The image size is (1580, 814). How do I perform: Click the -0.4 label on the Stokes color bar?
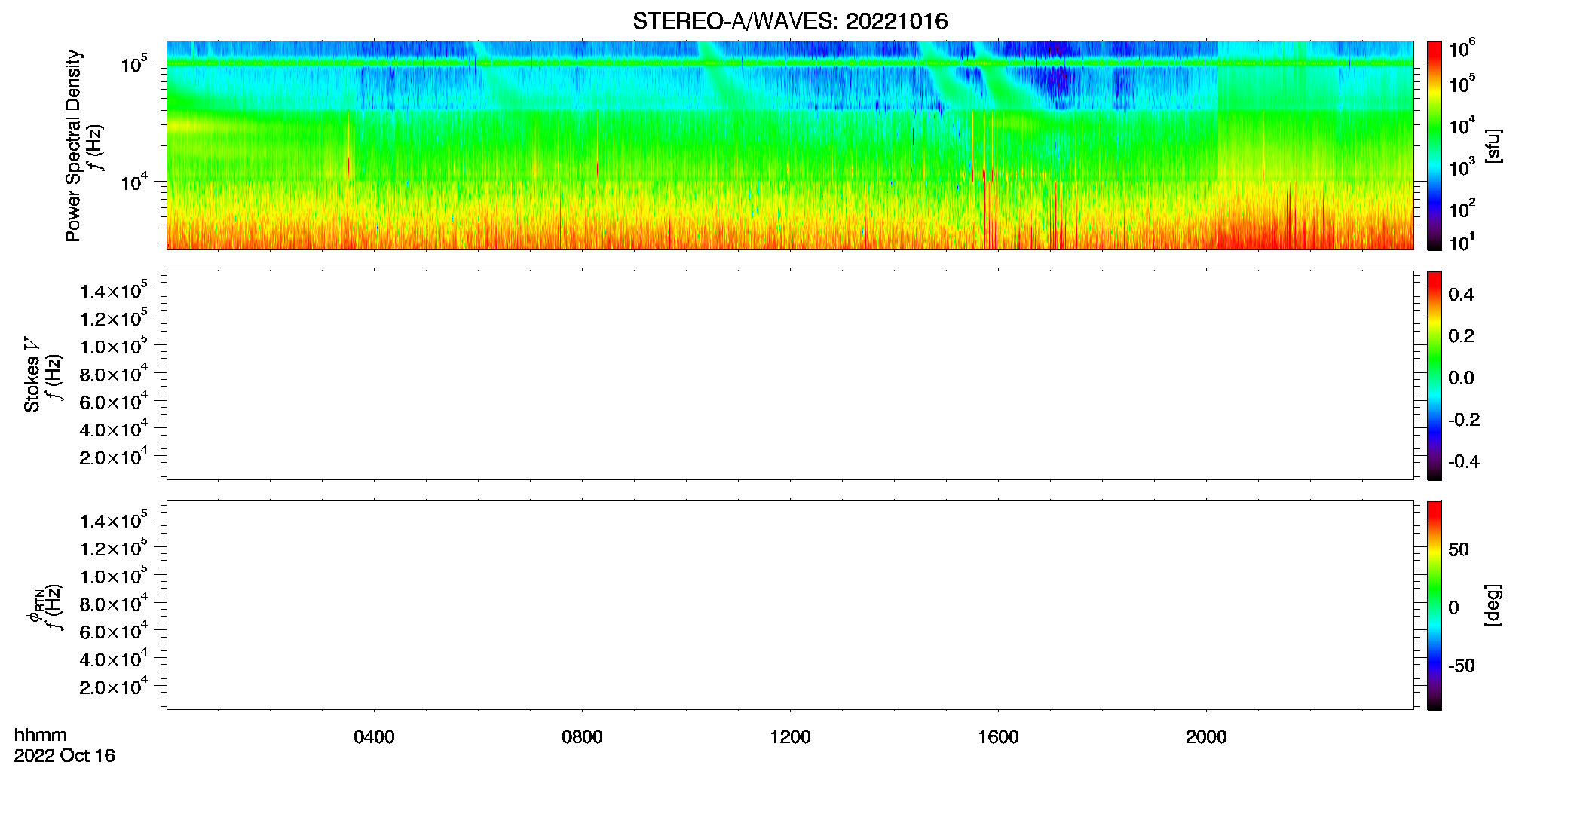(x=1464, y=462)
